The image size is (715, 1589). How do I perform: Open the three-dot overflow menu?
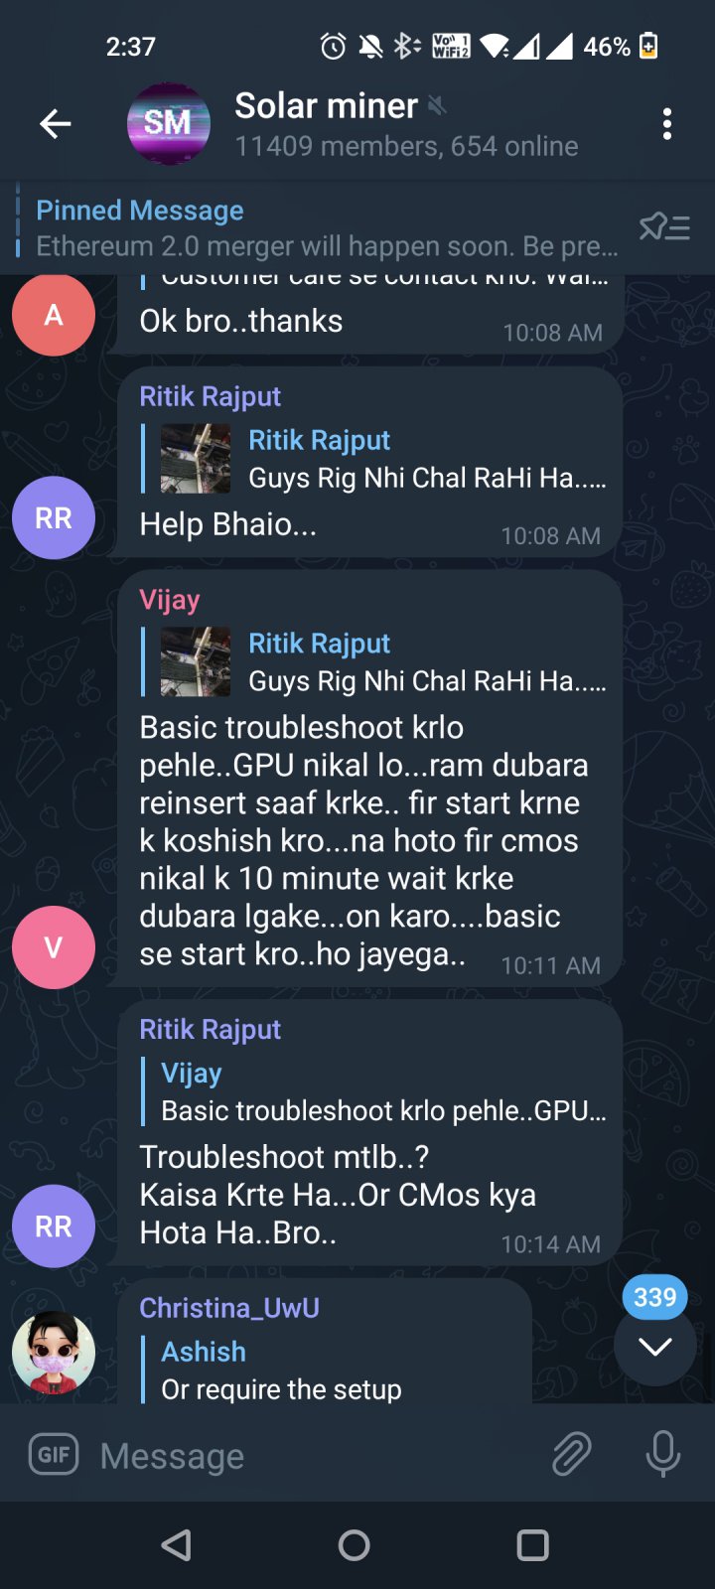click(x=666, y=124)
